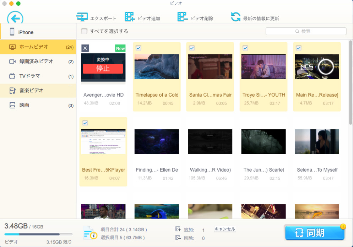
Task: Click the Export (エクスポート) icon
Action: 82,17
